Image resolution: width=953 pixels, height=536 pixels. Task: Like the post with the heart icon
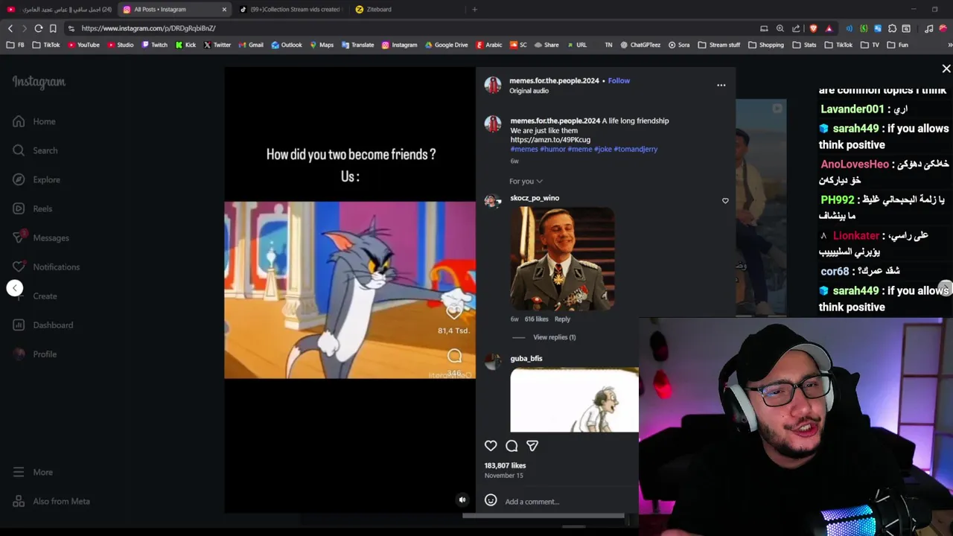[491, 446]
